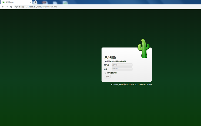This screenshot has height=126, width=201.
Task: Reload the page with the refresh icon
Action: (x=11, y=7)
